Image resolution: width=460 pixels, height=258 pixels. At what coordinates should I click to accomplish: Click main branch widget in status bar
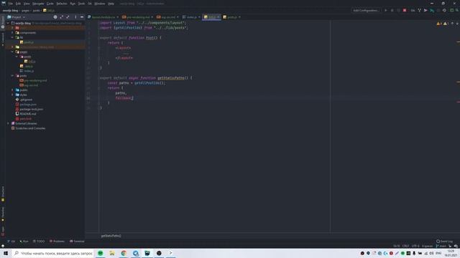click(441, 246)
